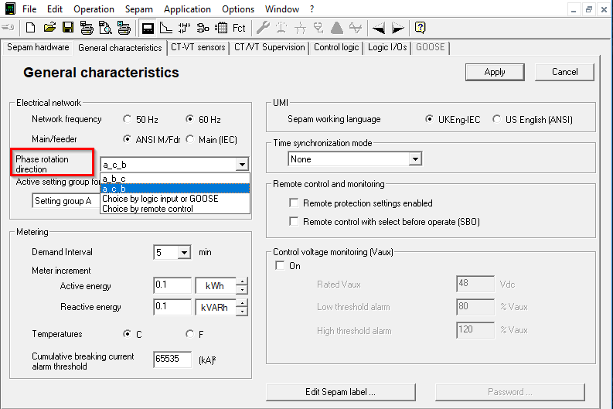This screenshot has height=409, width=613.
Task: Switch to CT-VT sensors tab
Action: pos(198,47)
